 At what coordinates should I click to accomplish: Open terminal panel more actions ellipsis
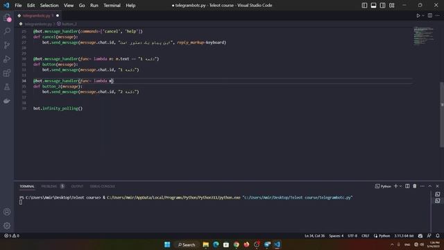[x=422, y=186]
